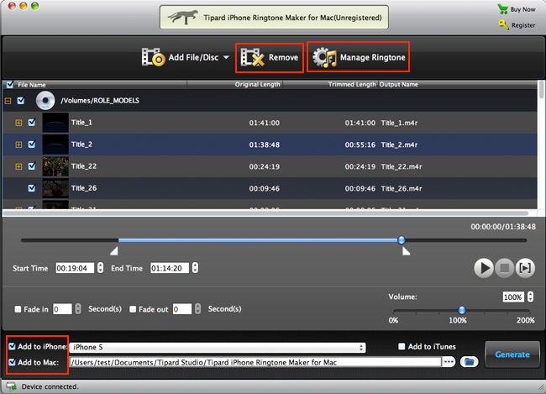Uncheck the Title_2 checkbox
The width and height of the screenshot is (546, 394).
pyautogui.click(x=32, y=144)
